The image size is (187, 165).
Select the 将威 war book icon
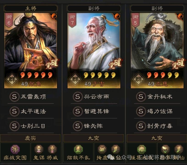[52, 149]
